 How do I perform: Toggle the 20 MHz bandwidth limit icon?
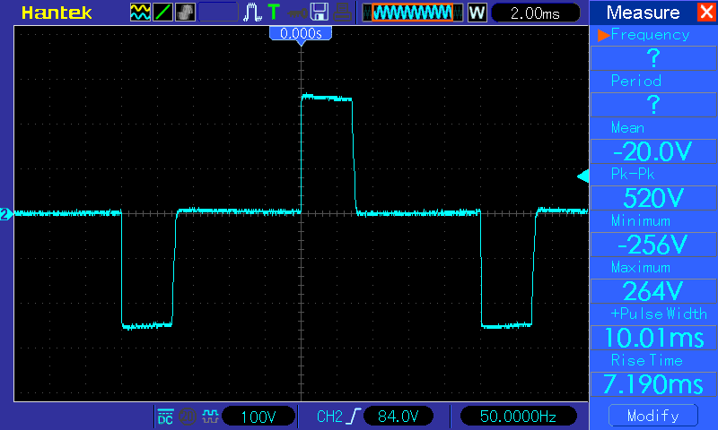188,417
